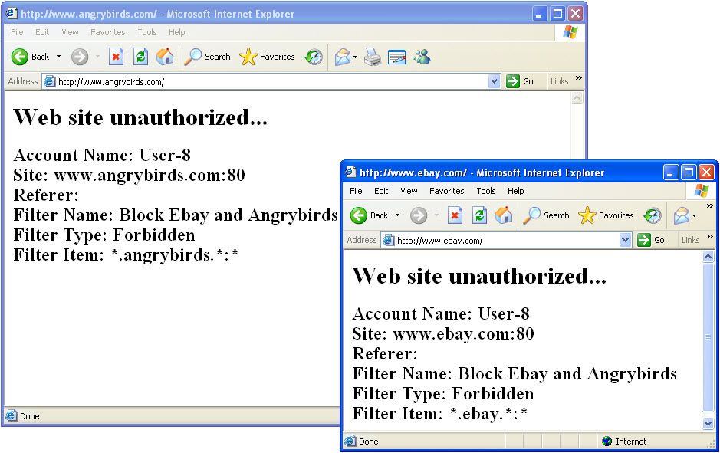The width and height of the screenshot is (720, 453).
Task: Click Links label in ebay window
Action: 691,240
